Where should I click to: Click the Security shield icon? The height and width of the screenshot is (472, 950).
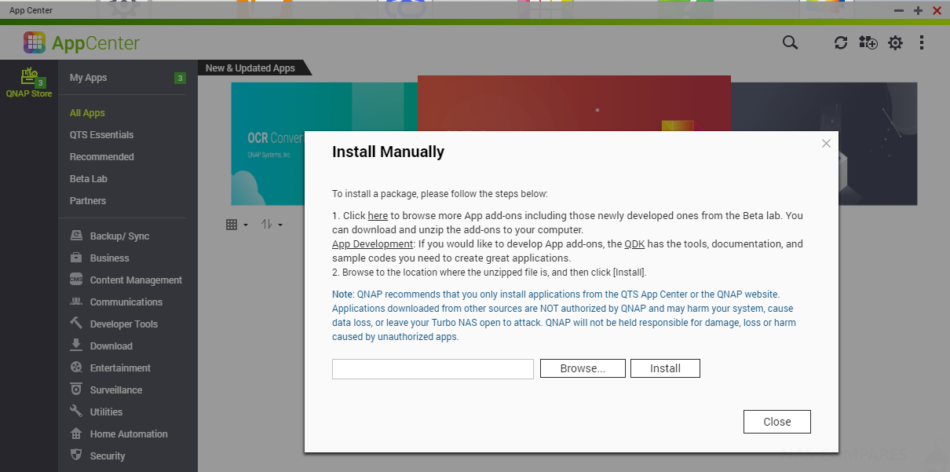click(x=76, y=456)
